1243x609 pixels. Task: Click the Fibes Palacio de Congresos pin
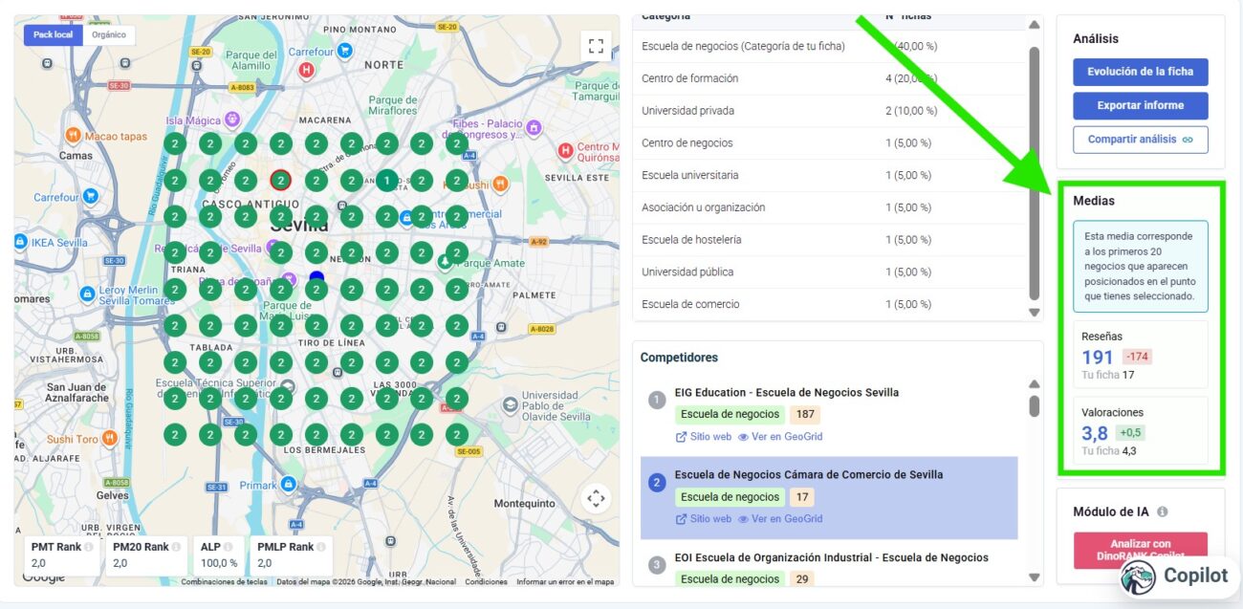point(534,127)
